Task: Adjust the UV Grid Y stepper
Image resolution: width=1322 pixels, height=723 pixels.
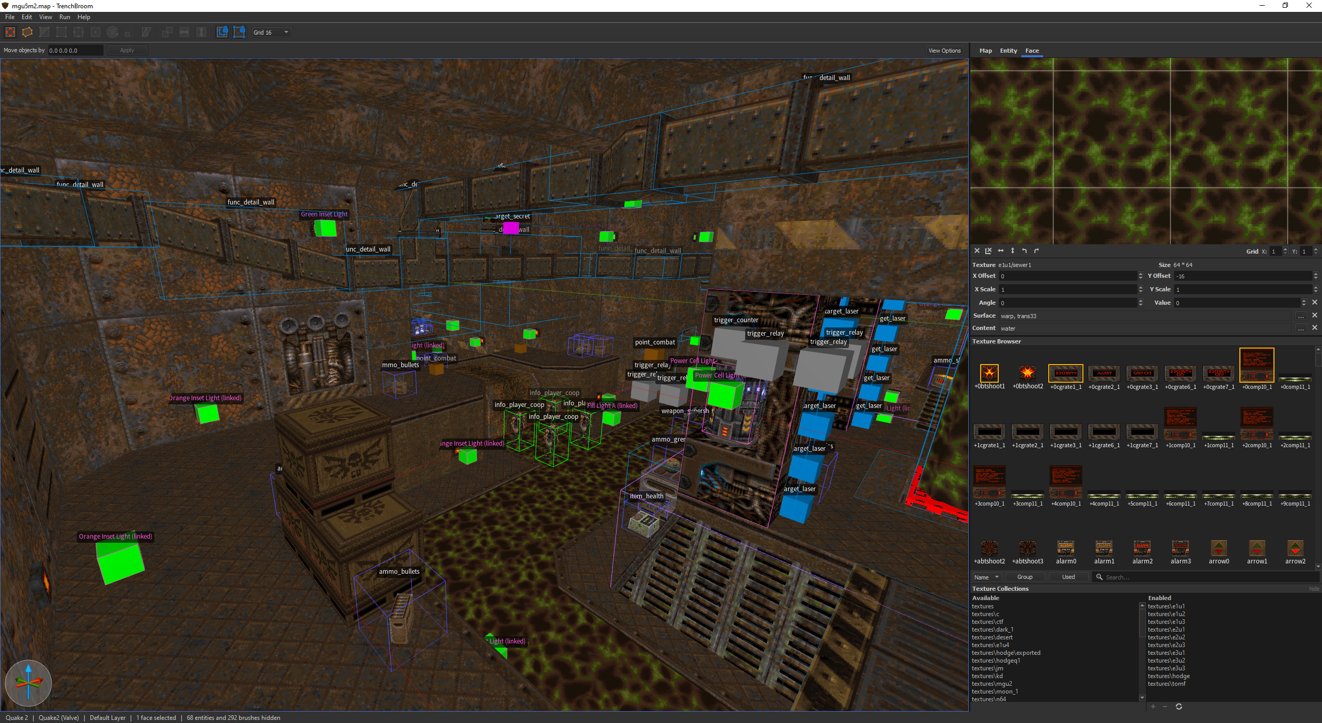Action: point(1315,252)
